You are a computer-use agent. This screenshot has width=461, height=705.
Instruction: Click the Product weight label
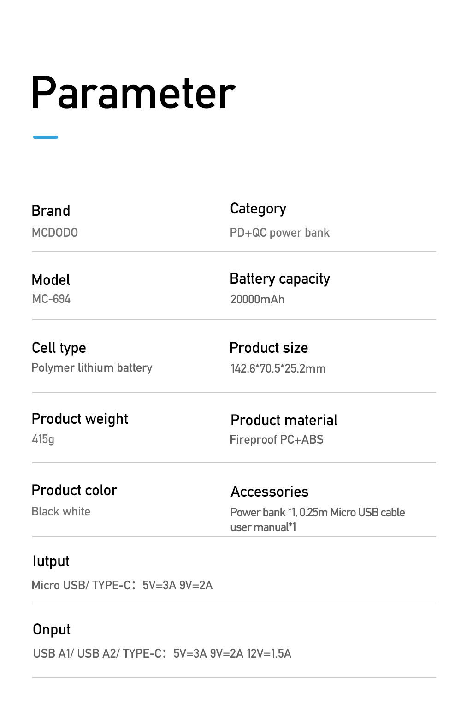click(x=80, y=419)
